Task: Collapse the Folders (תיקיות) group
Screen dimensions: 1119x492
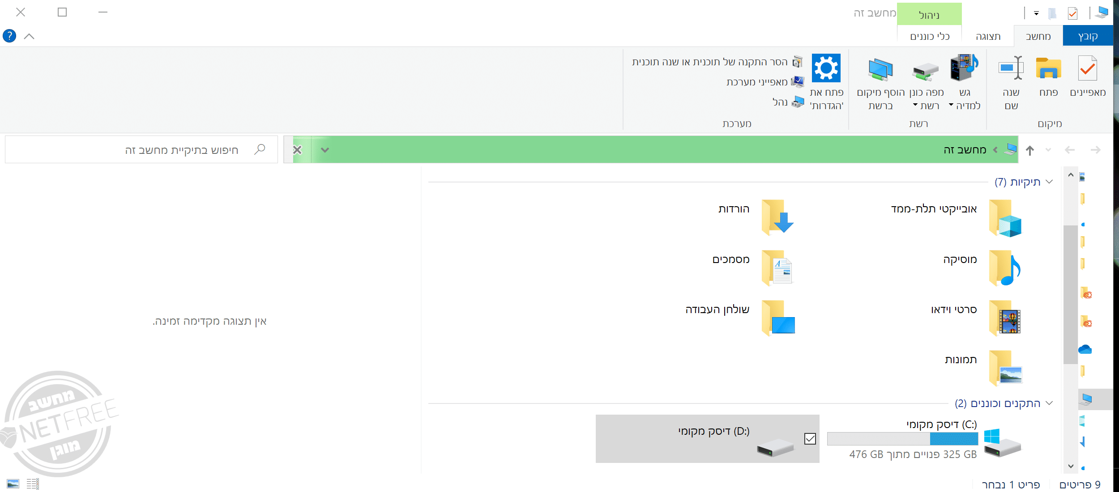Action: pyautogui.click(x=1049, y=182)
